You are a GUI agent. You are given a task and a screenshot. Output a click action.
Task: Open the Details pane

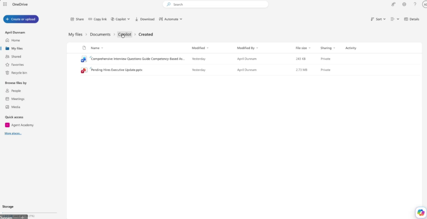[x=412, y=19]
